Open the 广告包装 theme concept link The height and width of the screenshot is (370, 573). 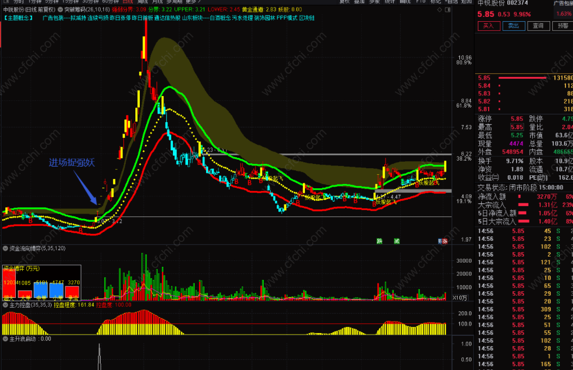tap(53, 18)
